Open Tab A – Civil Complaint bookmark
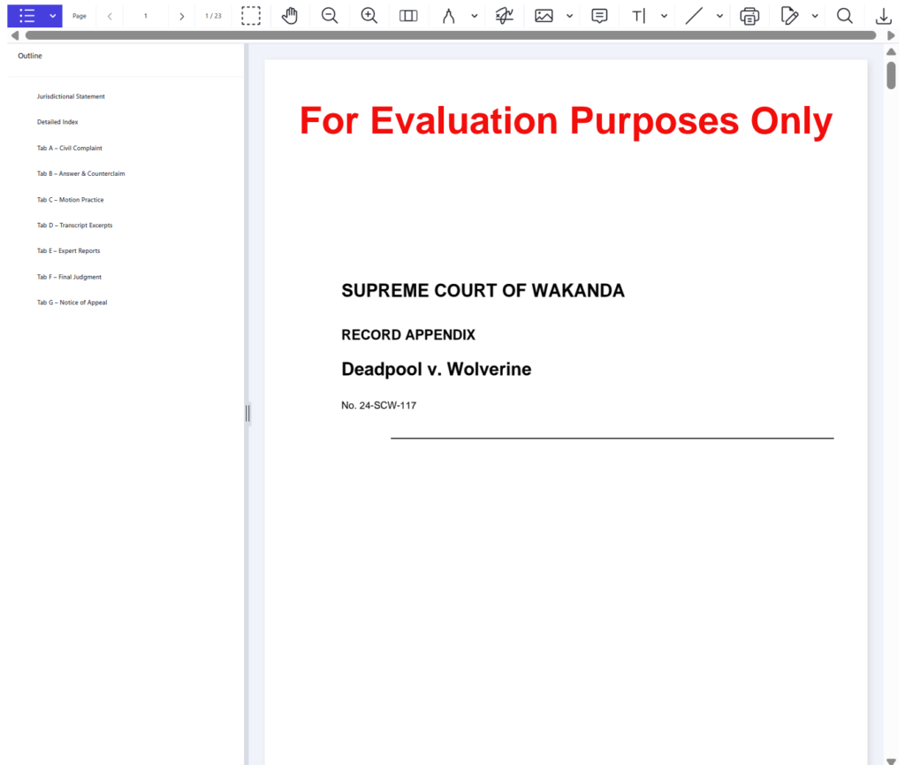Viewport: 905px width, 765px height. tap(70, 149)
